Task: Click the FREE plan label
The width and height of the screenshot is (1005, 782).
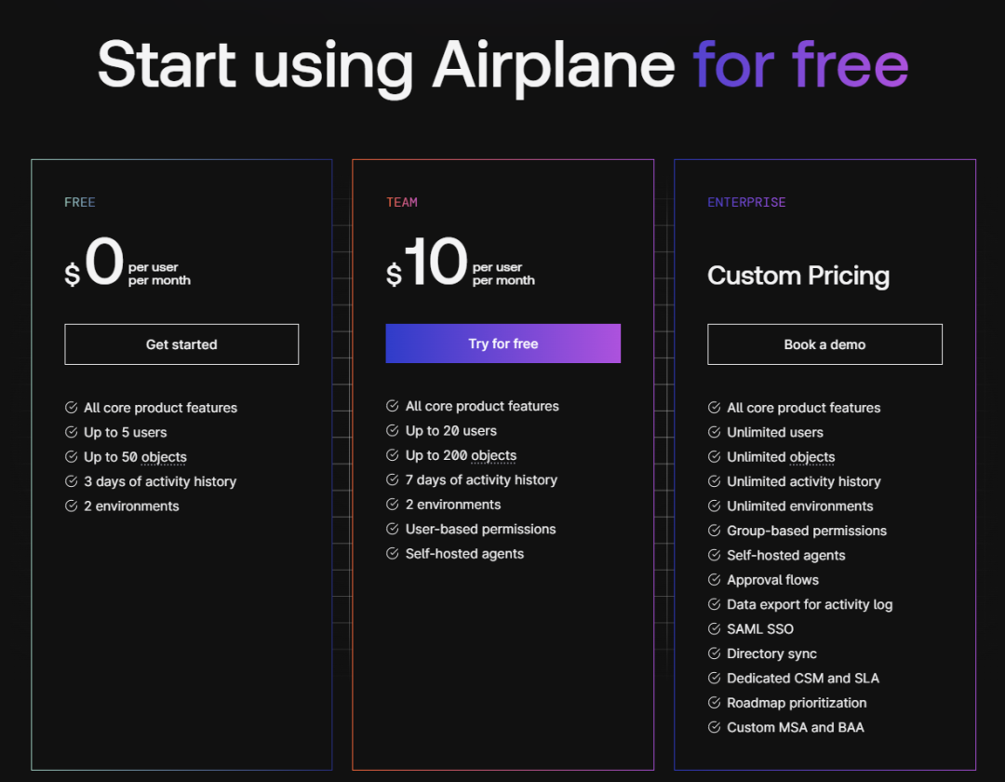Action: pos(80,202)
